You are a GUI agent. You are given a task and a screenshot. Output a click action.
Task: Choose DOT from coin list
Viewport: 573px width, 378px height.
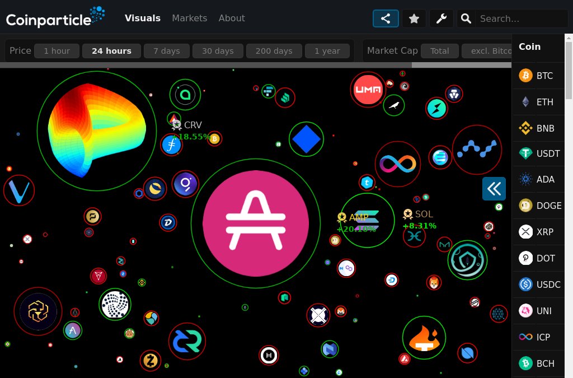538,258
